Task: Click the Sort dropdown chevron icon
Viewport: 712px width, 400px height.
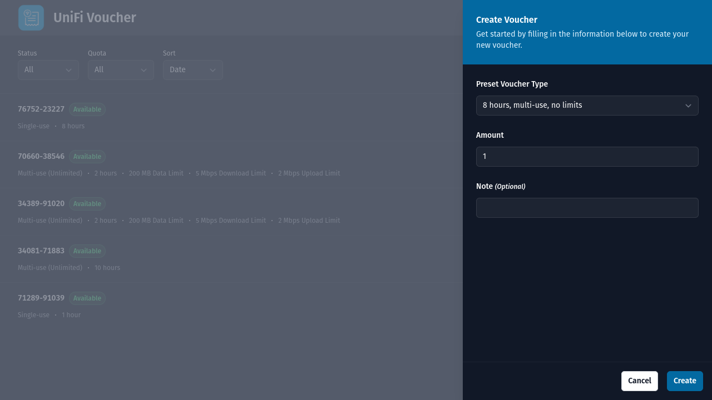Action: pos(212,69)
